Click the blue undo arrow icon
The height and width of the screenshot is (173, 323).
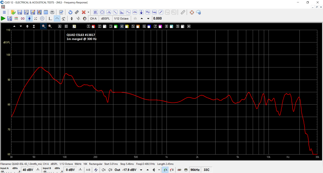pos(70,12)
